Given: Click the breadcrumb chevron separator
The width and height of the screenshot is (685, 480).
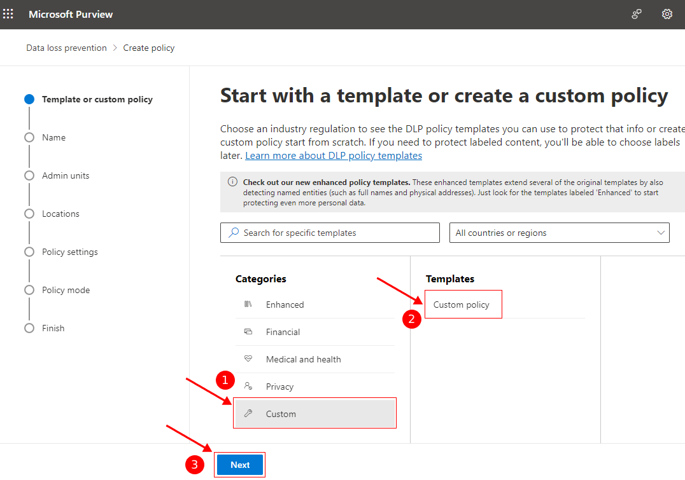Looking at the screenshot, I should [x=115, y=48].
